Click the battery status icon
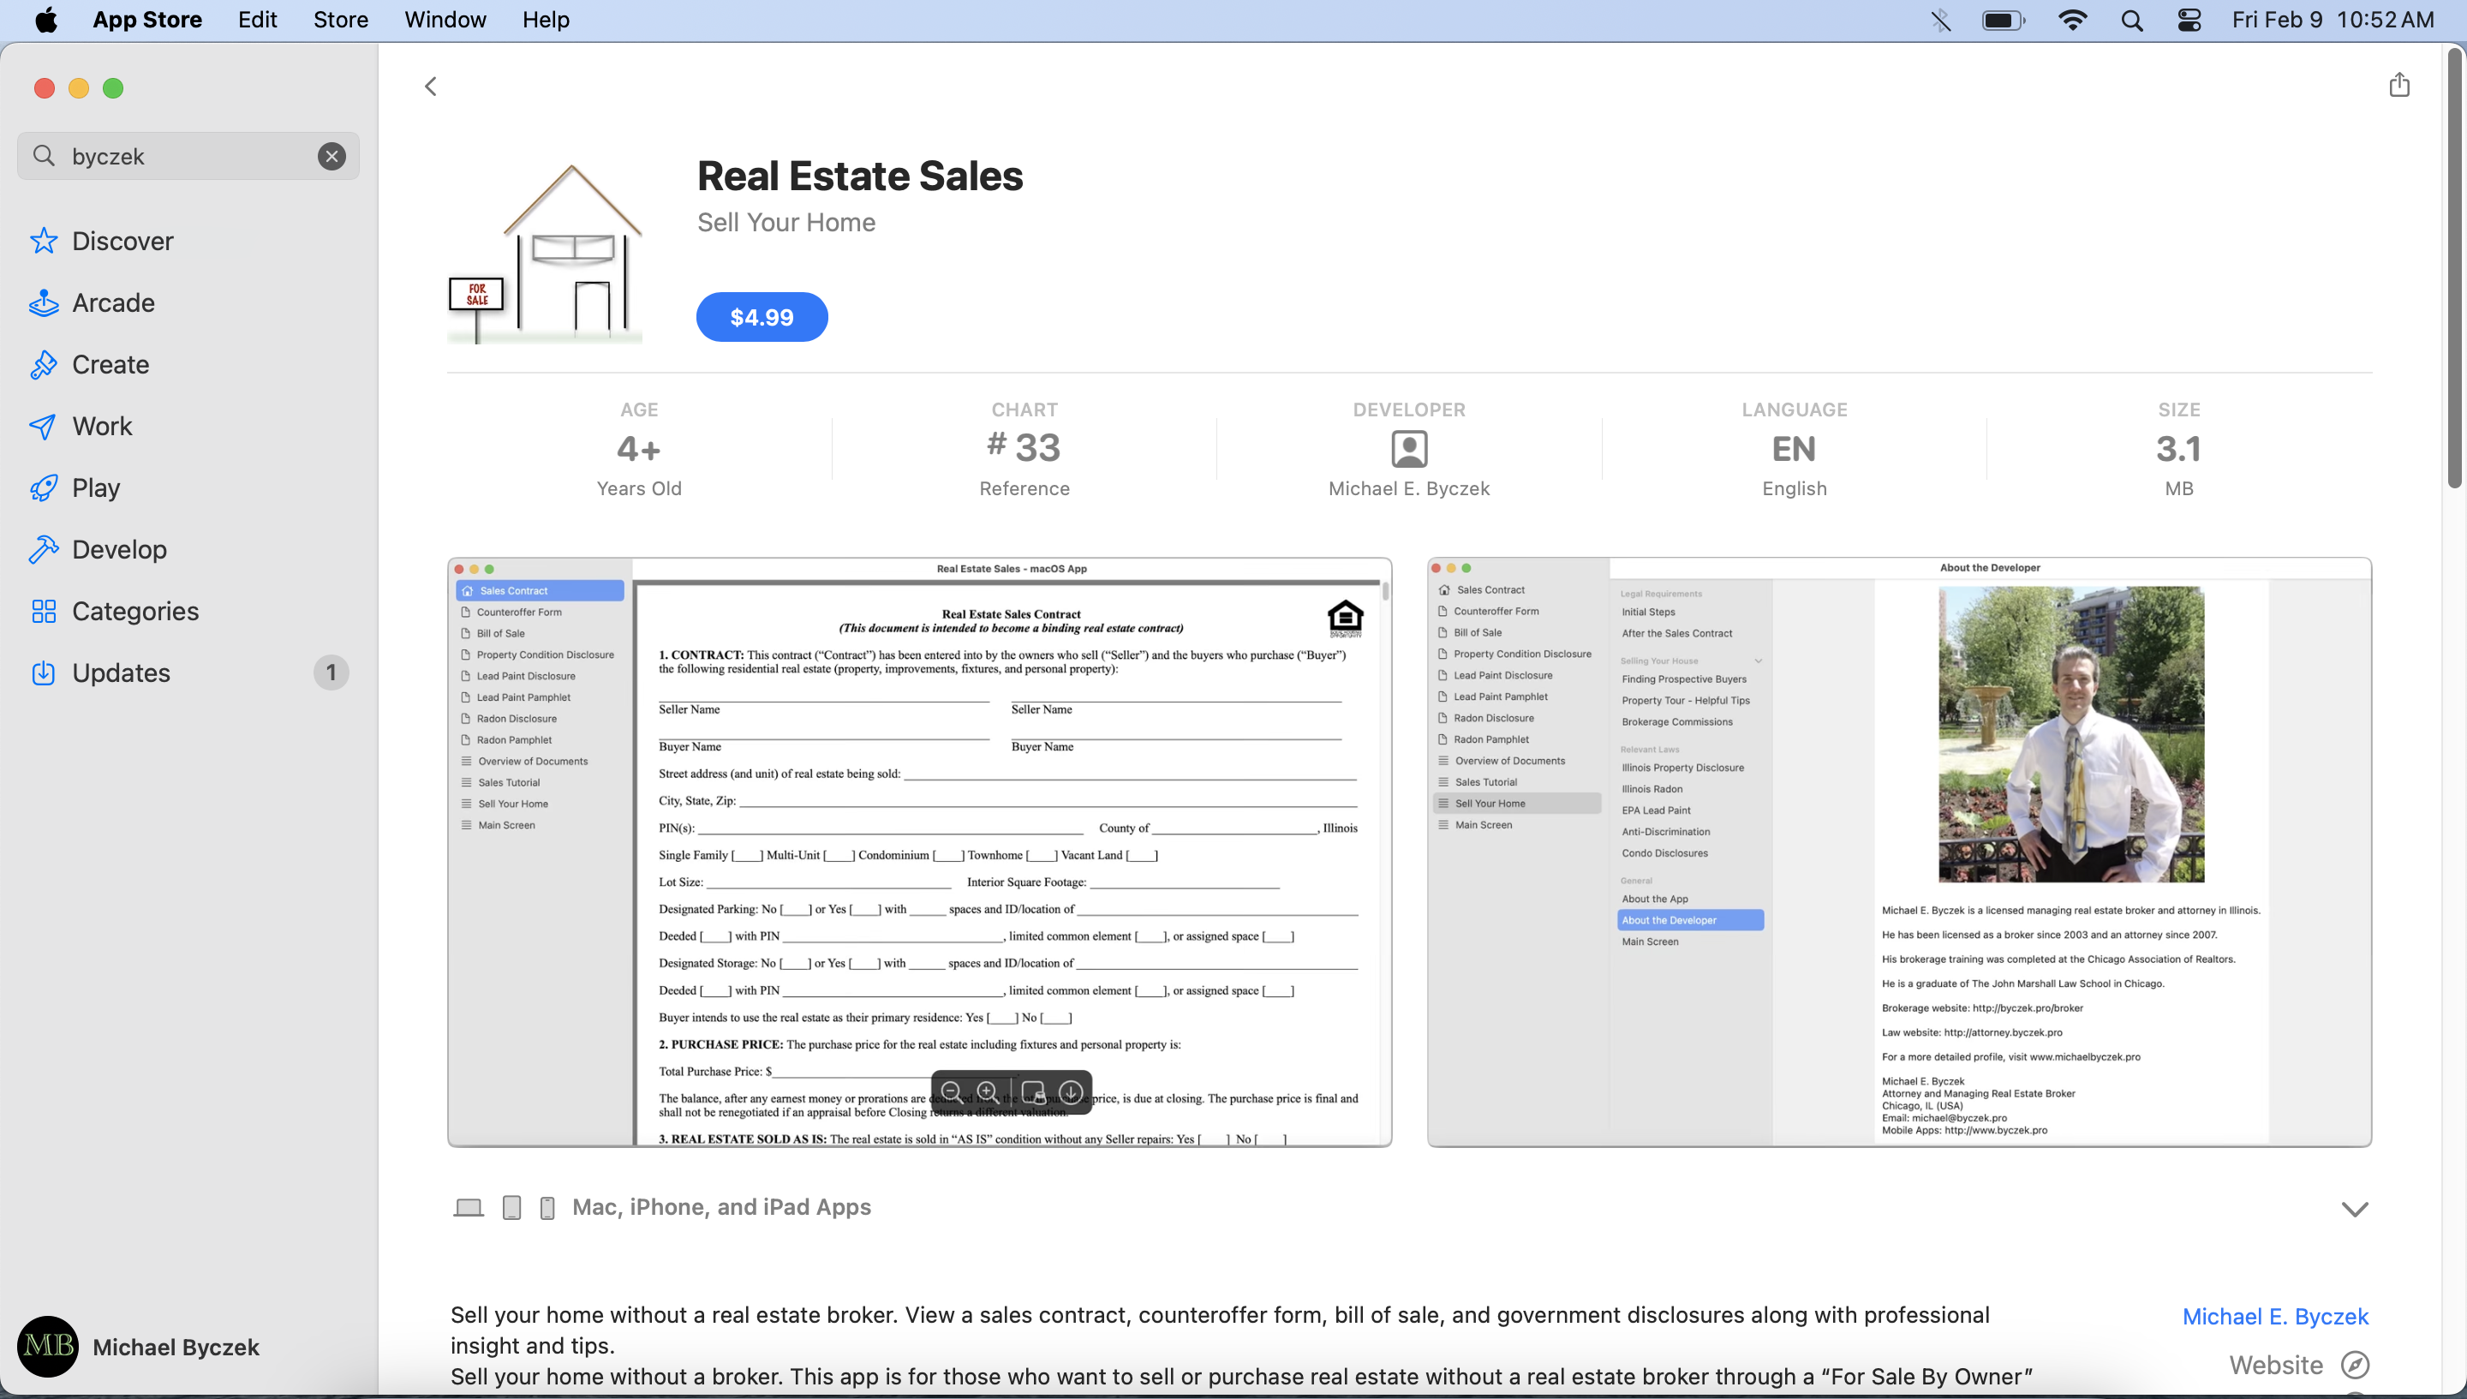Image resolution: width=2467 pixels, height=1399 pixels. coord(2004,21)
